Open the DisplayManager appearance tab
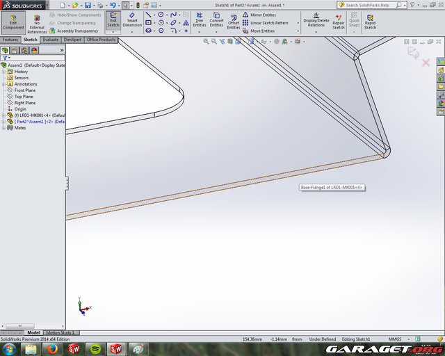 tap(34, 49)
